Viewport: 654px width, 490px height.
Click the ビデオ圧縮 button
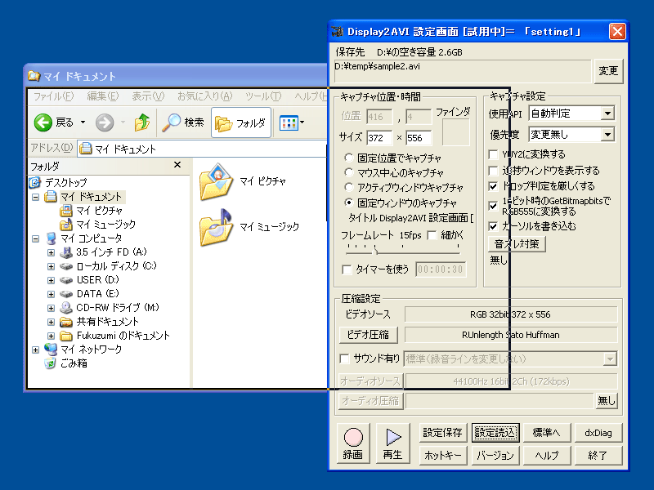pyautogui.click(x=368, y=334)
